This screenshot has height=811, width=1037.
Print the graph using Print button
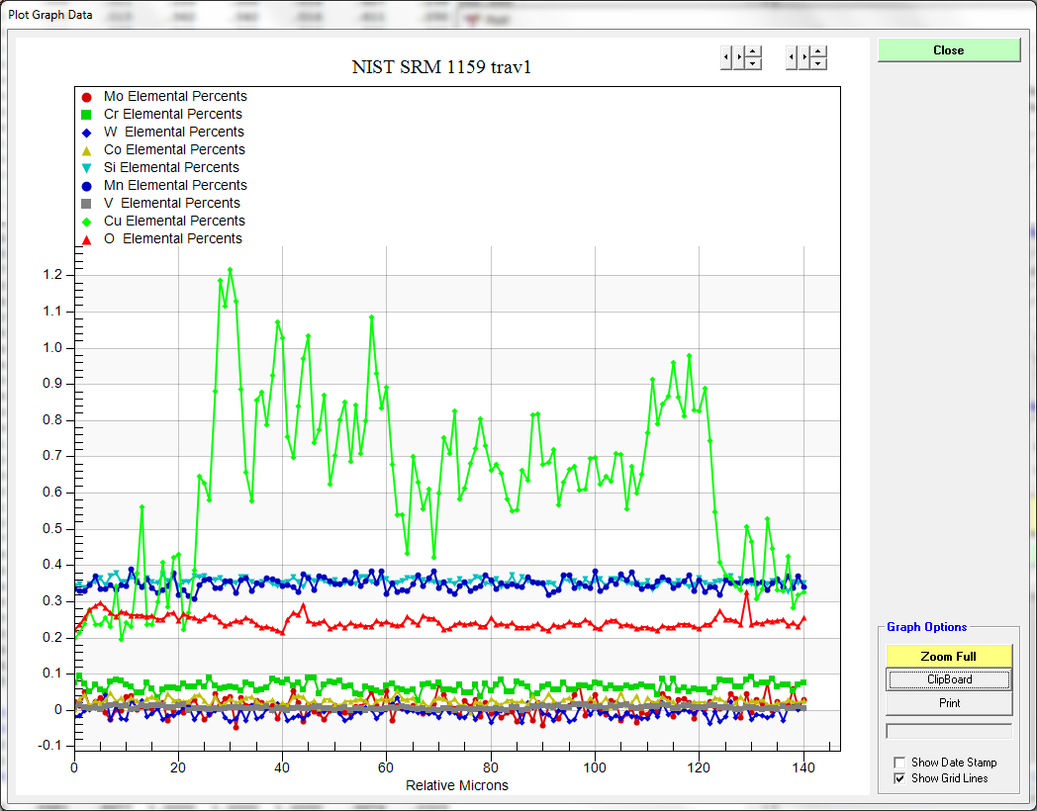948,703
